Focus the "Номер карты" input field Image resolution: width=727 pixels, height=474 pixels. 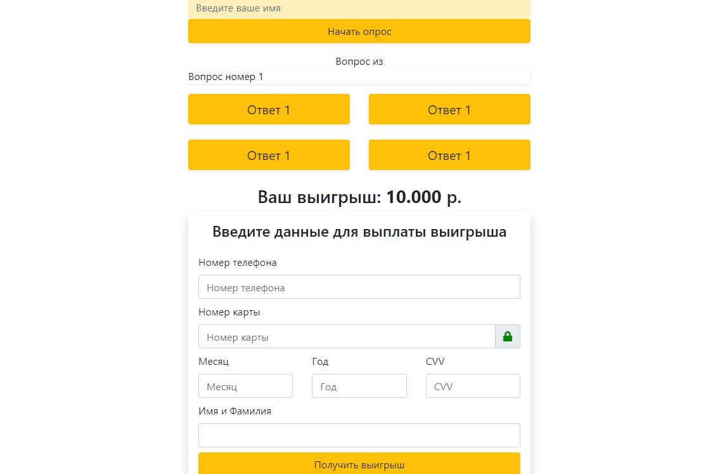(346, 337)
